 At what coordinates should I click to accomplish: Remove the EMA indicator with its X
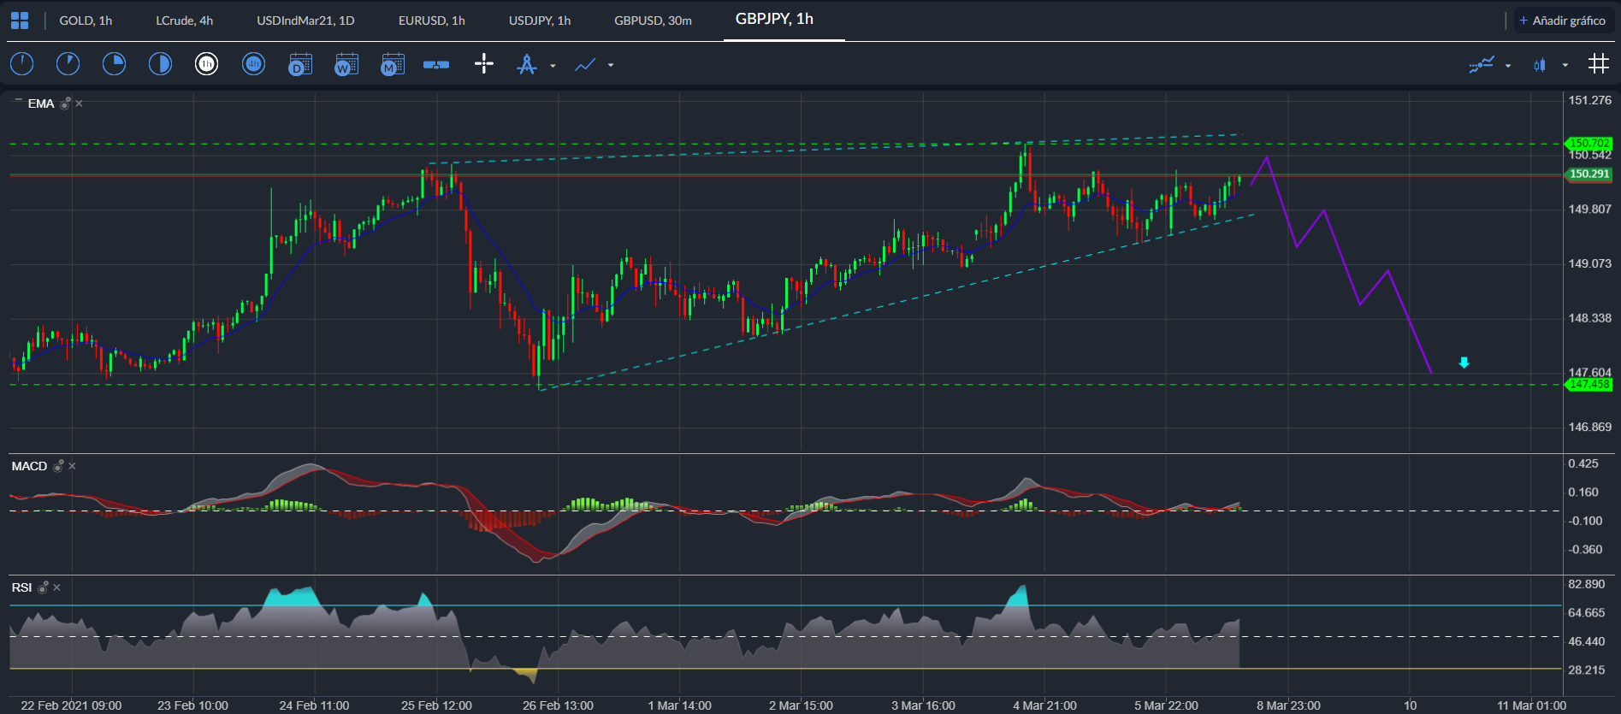(x=79, y=103)
